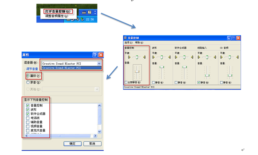
Task: Uncheck the 线路输入 静音 checkbox
Action: [x=199, y=82]
